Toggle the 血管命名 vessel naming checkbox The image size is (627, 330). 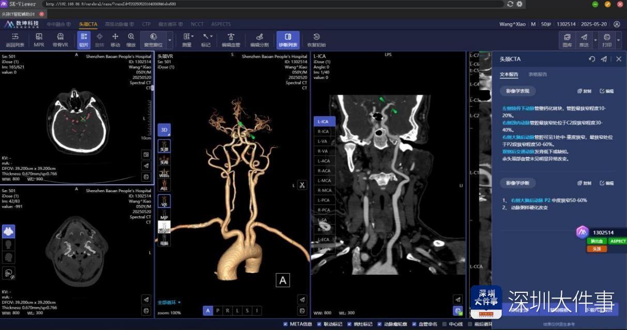tap(414, 324)
